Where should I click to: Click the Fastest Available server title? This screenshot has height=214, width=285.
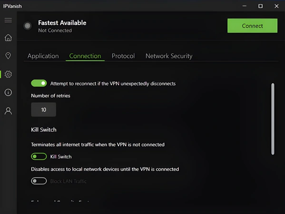coord(62,23)
